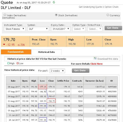Screen dimensions: 123x122
Task: Click the price change -12.95
Action: click(x=10, y=45)
